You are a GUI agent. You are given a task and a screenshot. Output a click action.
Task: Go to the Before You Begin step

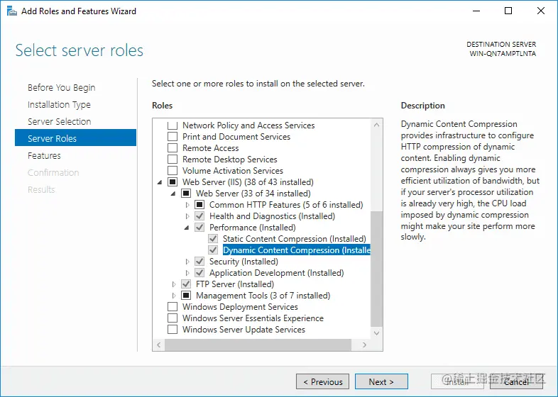pos(62,87)
